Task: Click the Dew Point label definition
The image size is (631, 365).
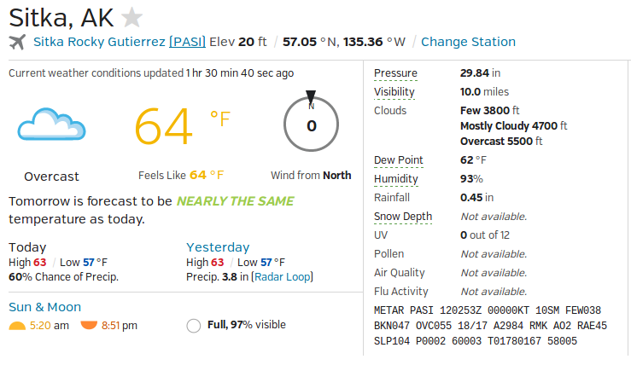Action: coord(399,160)
